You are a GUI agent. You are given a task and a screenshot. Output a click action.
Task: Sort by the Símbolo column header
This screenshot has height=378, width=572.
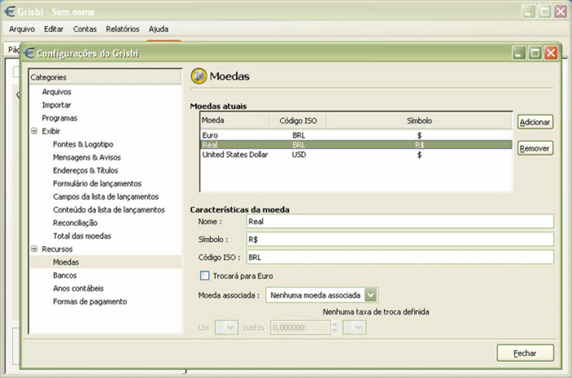[x=419, y=120]
